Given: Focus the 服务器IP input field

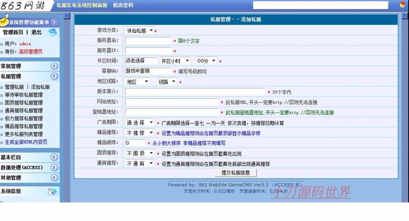Looking at the screenshot, I should pos(148,50).
